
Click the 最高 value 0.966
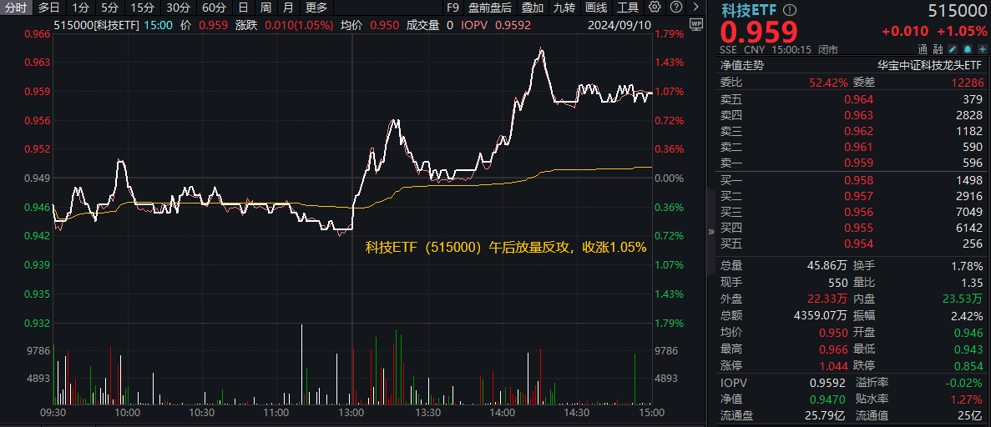pos(834,349)
